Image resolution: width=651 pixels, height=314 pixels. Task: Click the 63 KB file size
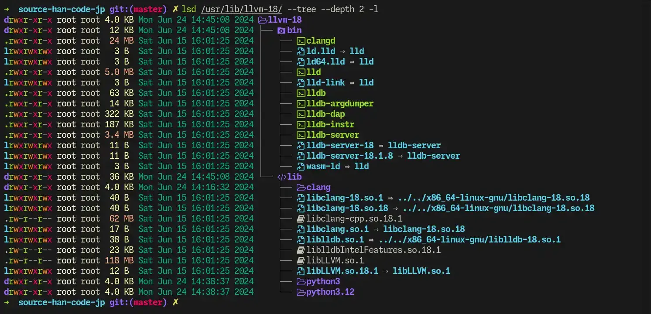tap(122, 93)
